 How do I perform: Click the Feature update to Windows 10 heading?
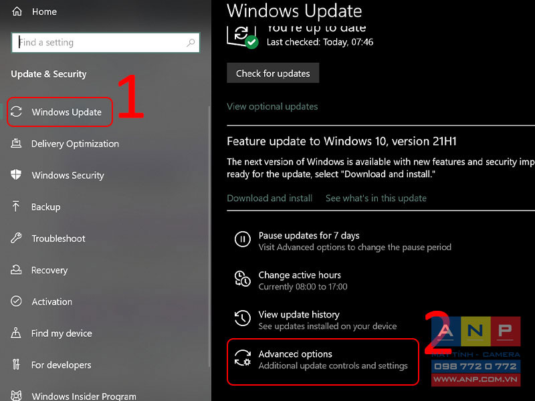tap(342, 141)
